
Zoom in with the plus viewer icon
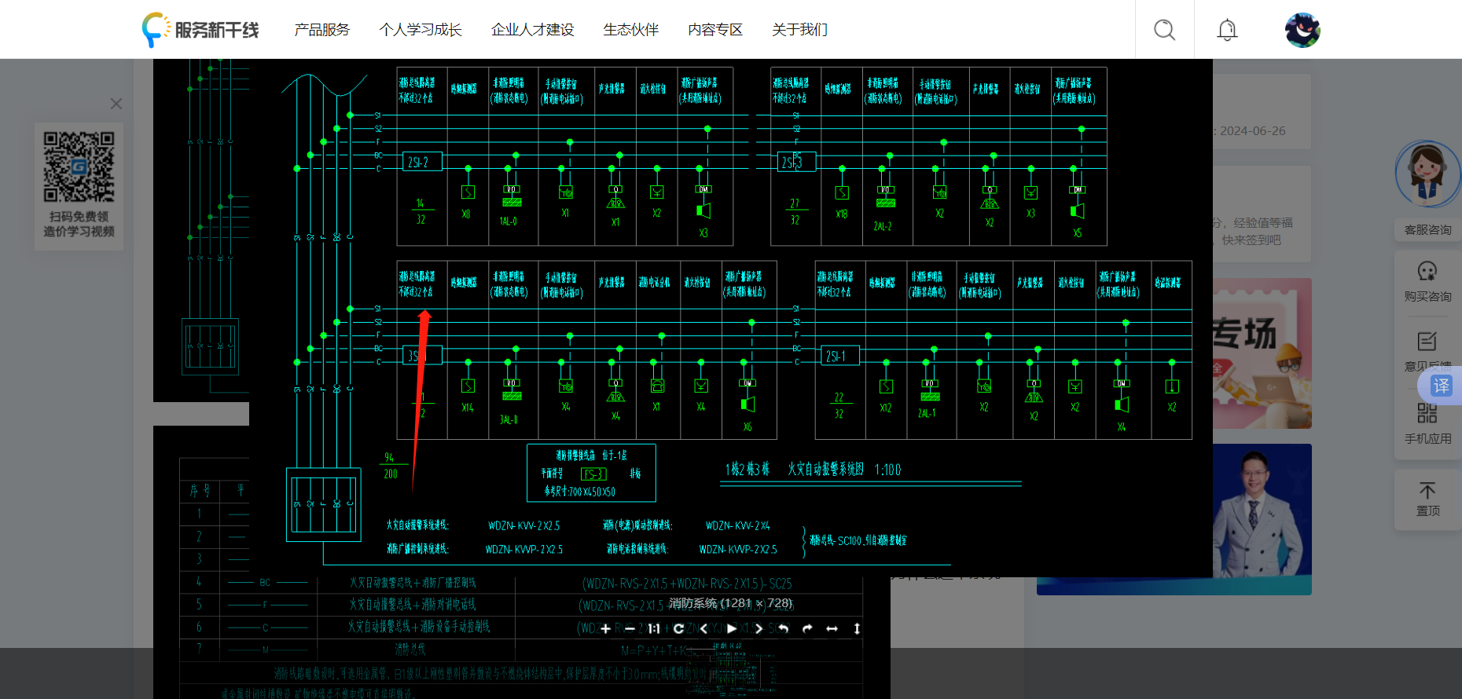pos(605,628)
